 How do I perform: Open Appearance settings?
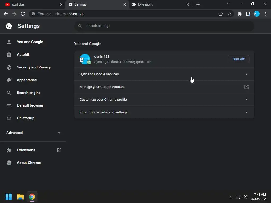tap(27, 80)
